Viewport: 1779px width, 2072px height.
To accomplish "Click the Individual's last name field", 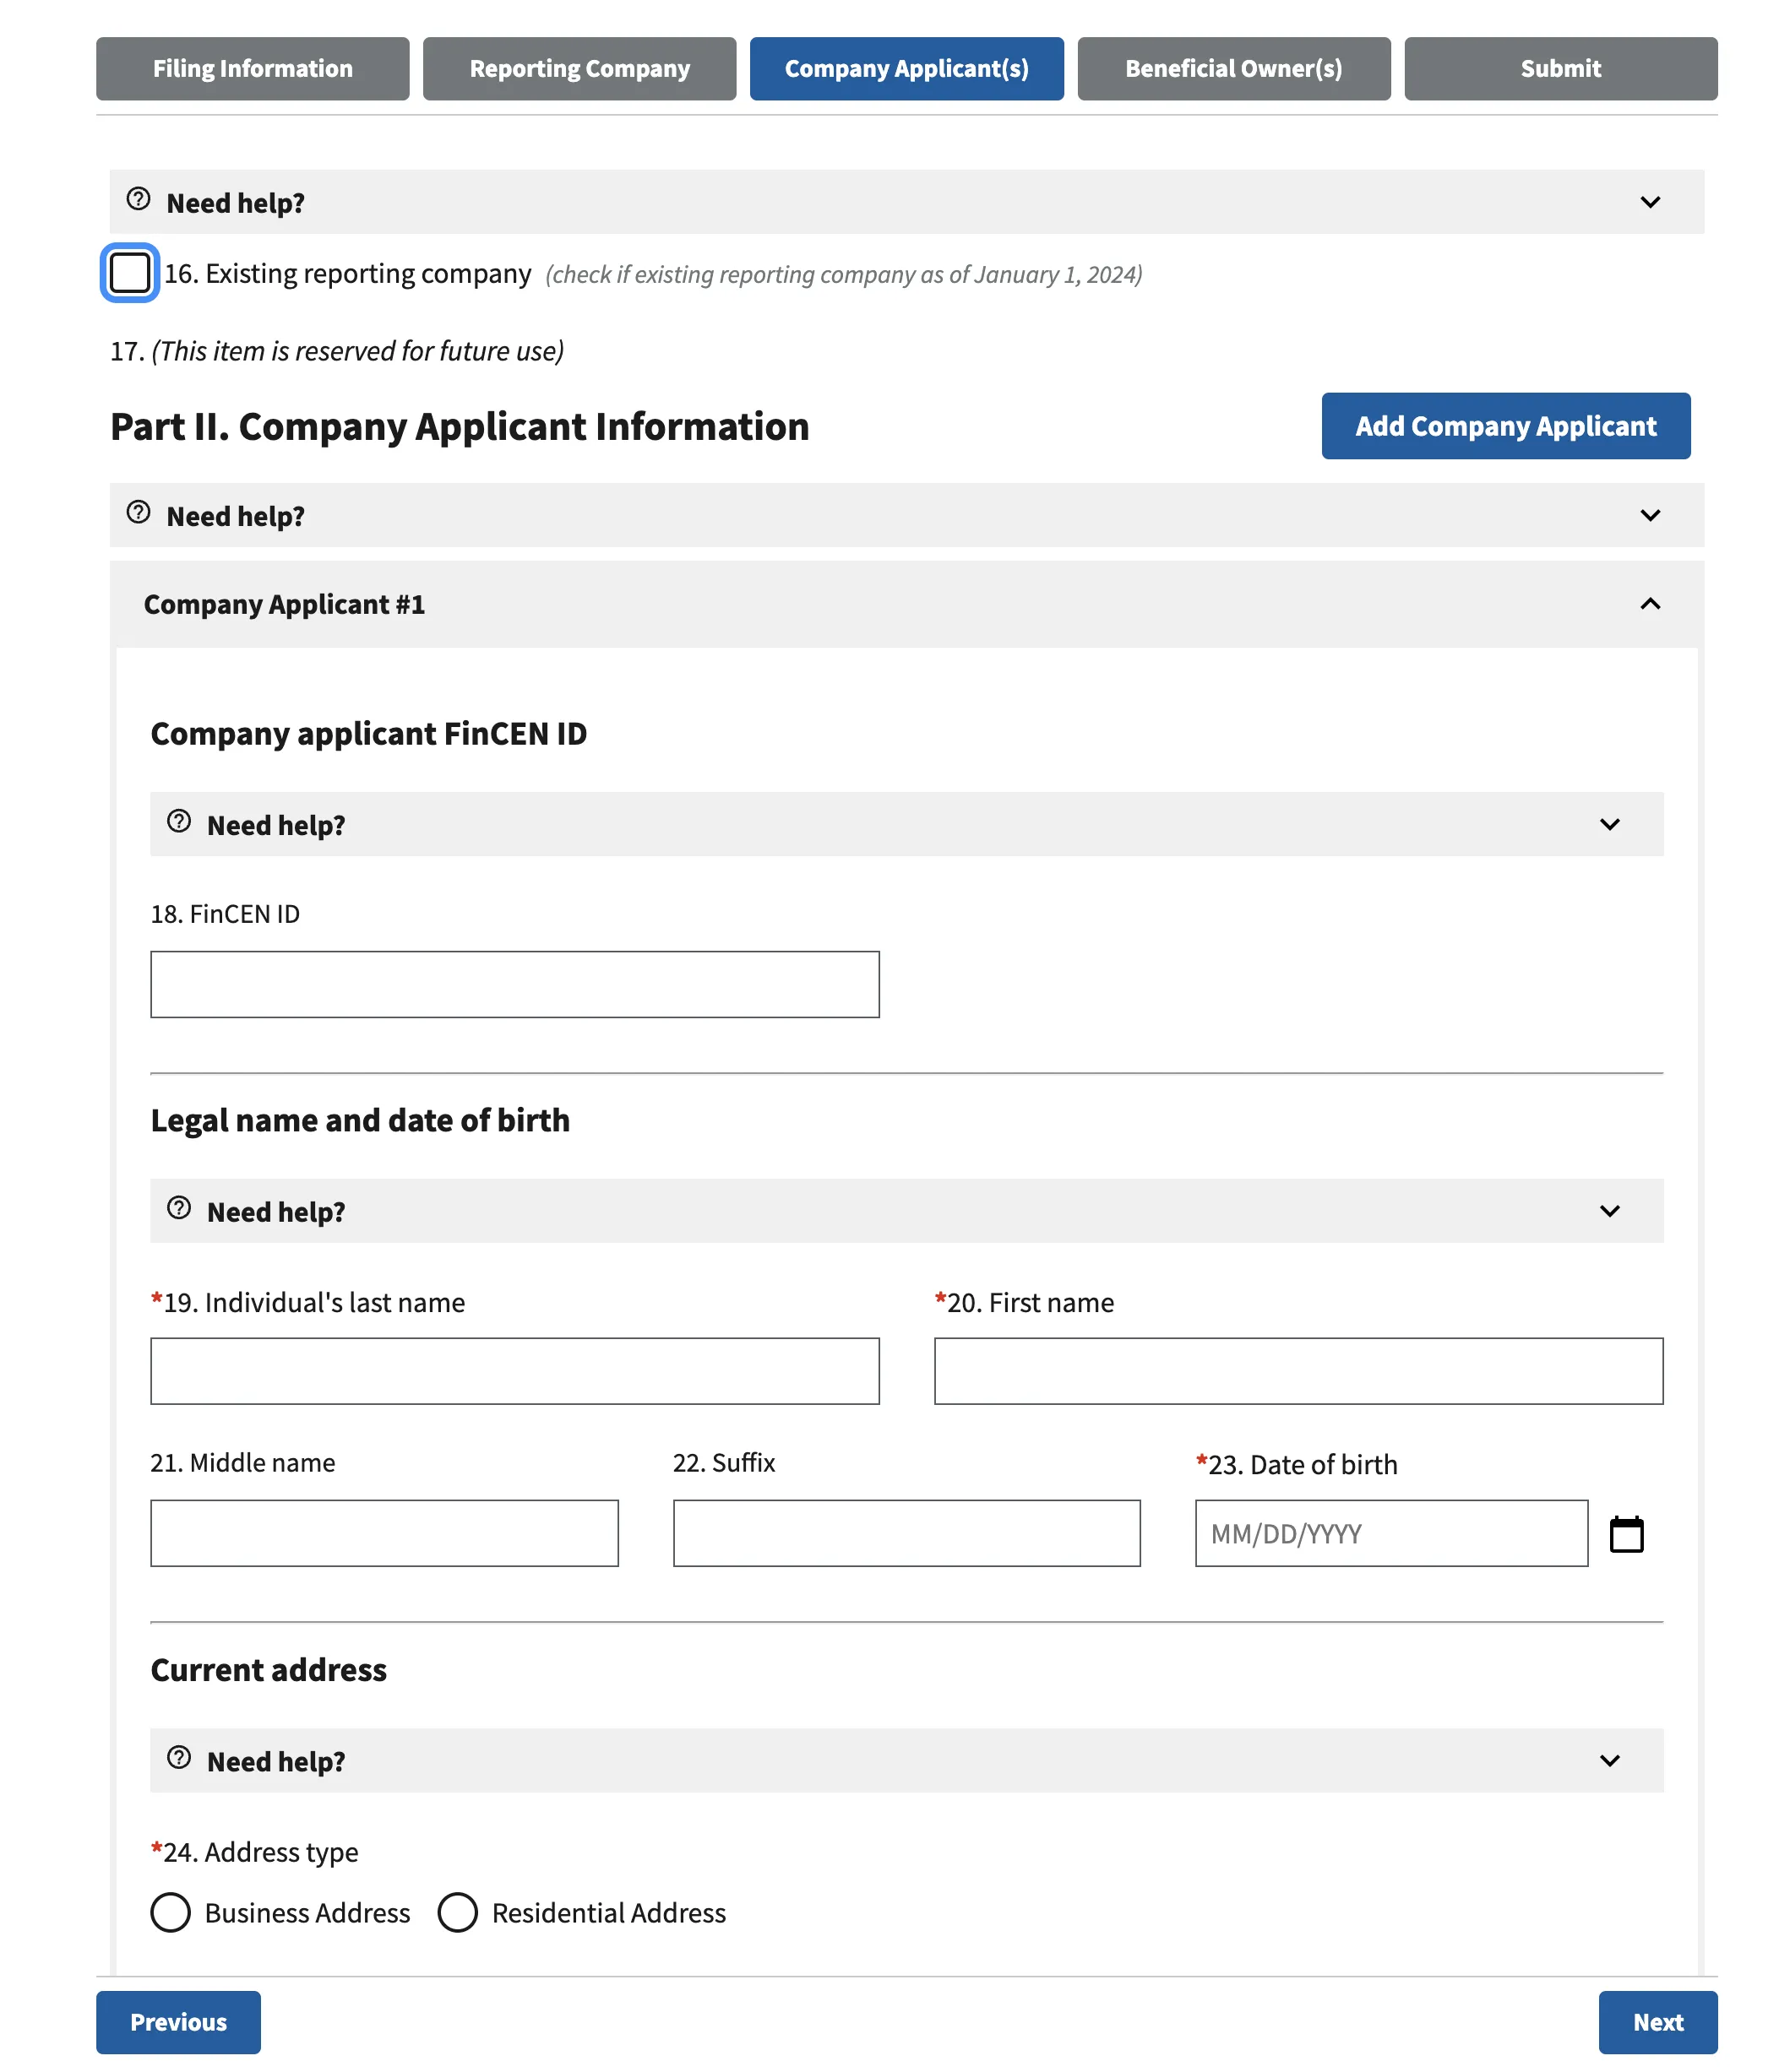I will [x=514, y=1370].
